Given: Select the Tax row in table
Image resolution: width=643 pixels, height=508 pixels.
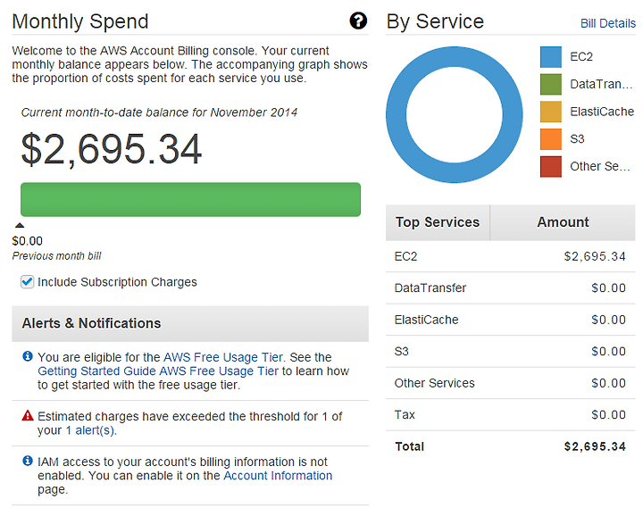Looking at the screenshot, I should tap(511, 414).
